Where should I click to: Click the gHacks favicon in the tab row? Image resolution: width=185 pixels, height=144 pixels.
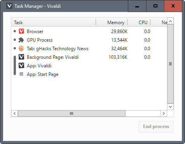(21, 49)
